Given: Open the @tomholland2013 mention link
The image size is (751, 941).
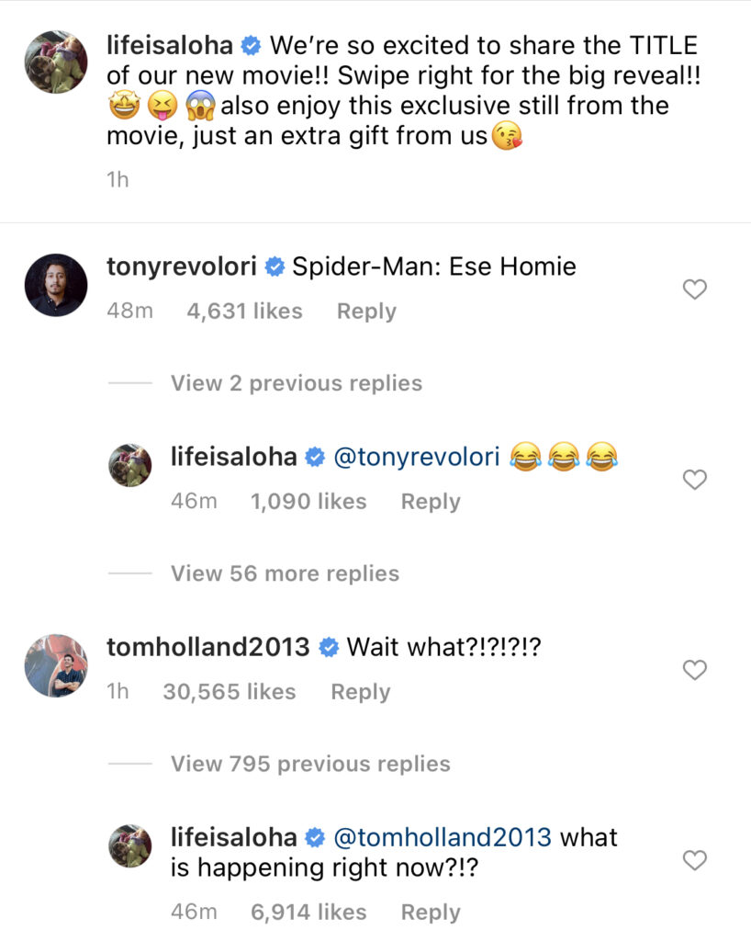Looking at the screenshot, I should click(442, 837).
